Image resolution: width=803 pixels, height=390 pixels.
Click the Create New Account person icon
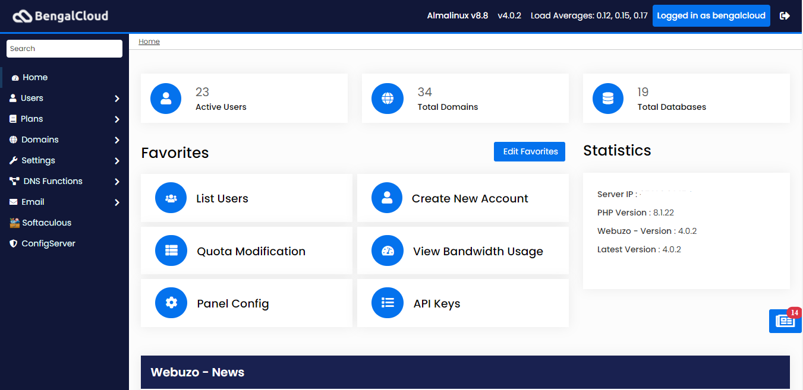tap(387, 198)
